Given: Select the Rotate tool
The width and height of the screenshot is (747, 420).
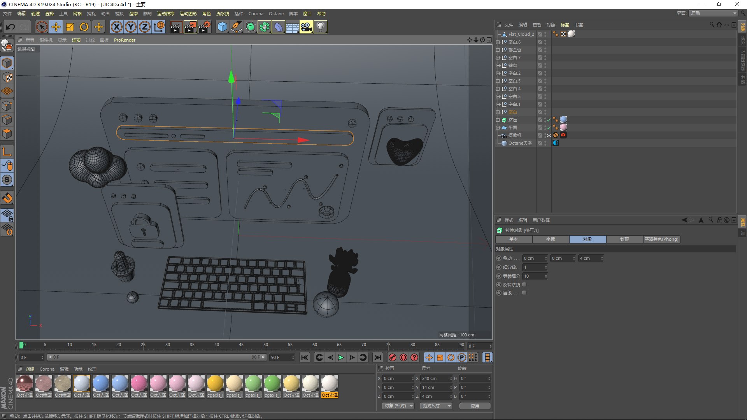Looking at the screenshot, I should (84, 27).
